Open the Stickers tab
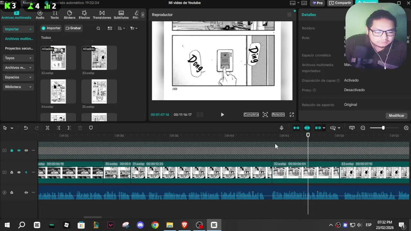 click(x=69, y=15)
